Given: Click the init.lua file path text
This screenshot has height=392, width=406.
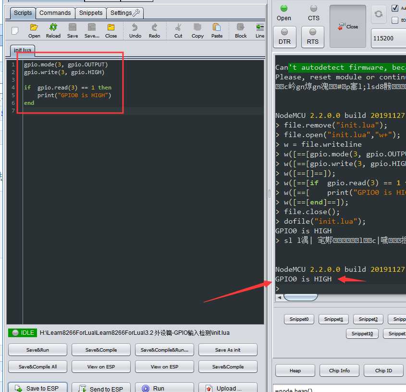Looking at the screenshot, I should [135, 333].
